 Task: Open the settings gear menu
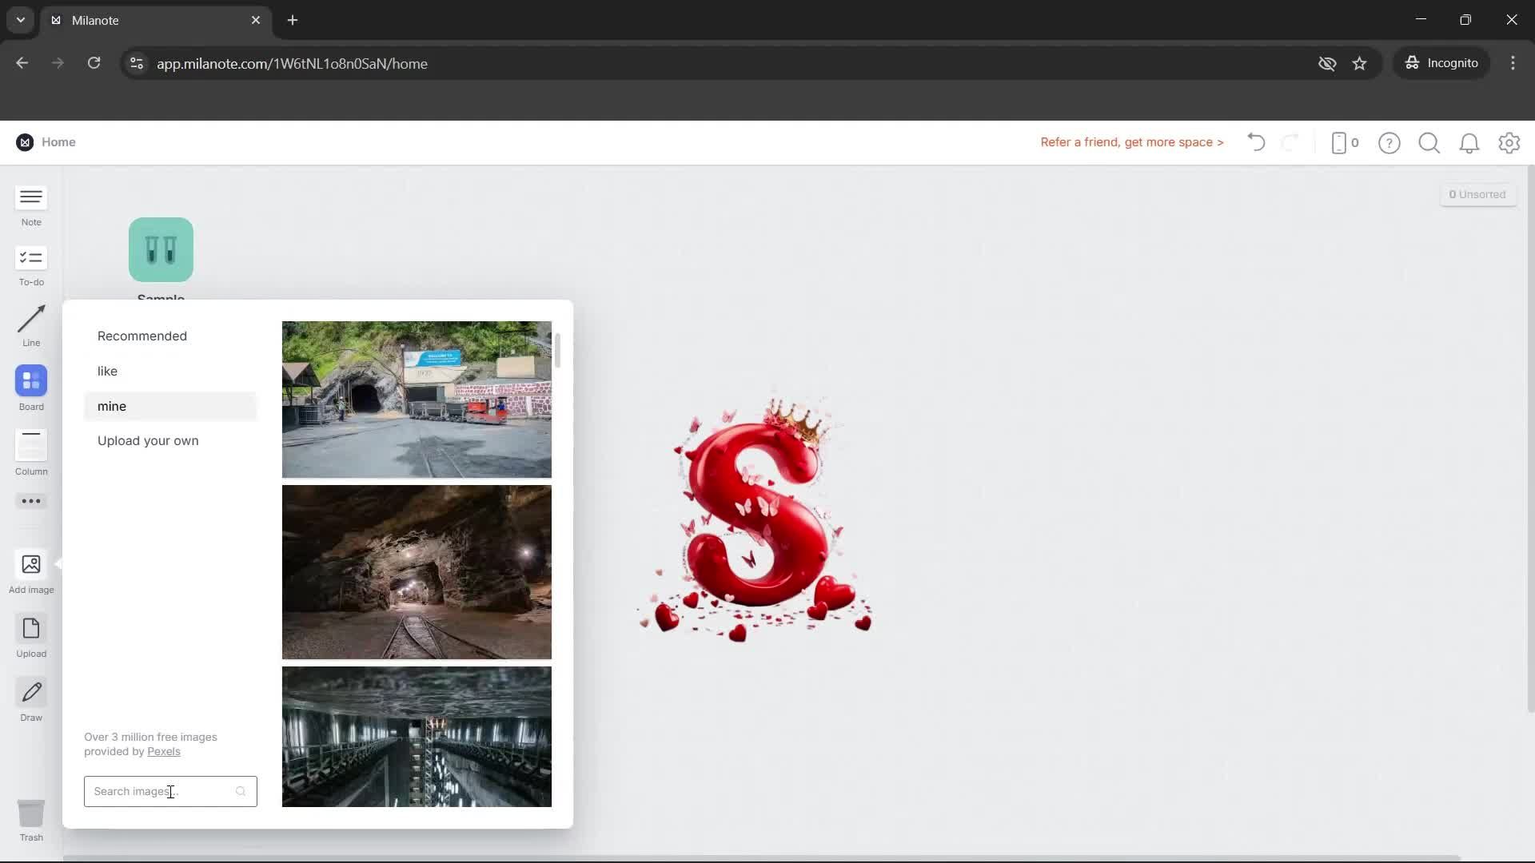1509,142
